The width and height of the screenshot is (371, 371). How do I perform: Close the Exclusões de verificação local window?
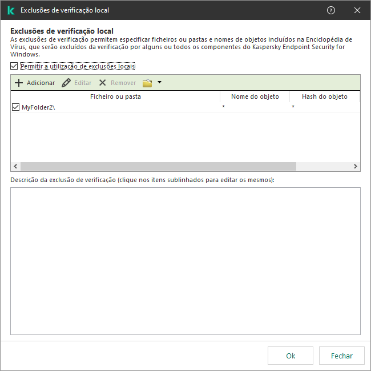tap(357, 10)
